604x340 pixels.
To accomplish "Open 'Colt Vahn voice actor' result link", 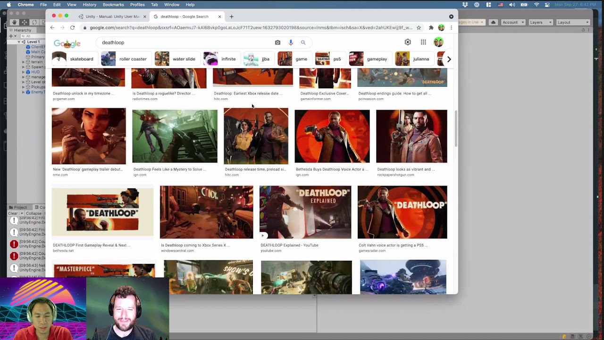I will tap(393, 246).
